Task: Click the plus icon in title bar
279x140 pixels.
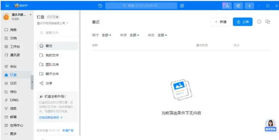Action: click(x=249, y=6)
